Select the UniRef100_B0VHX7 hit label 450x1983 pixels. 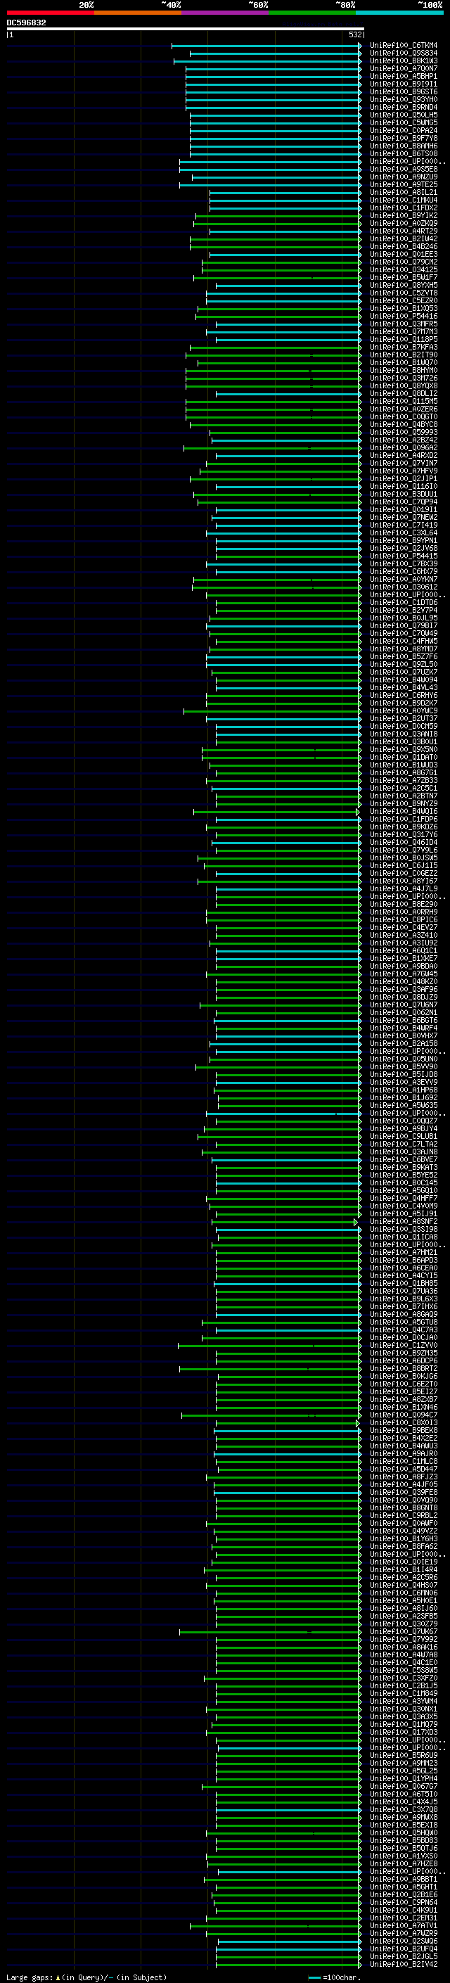click(x=403, y=1035)
